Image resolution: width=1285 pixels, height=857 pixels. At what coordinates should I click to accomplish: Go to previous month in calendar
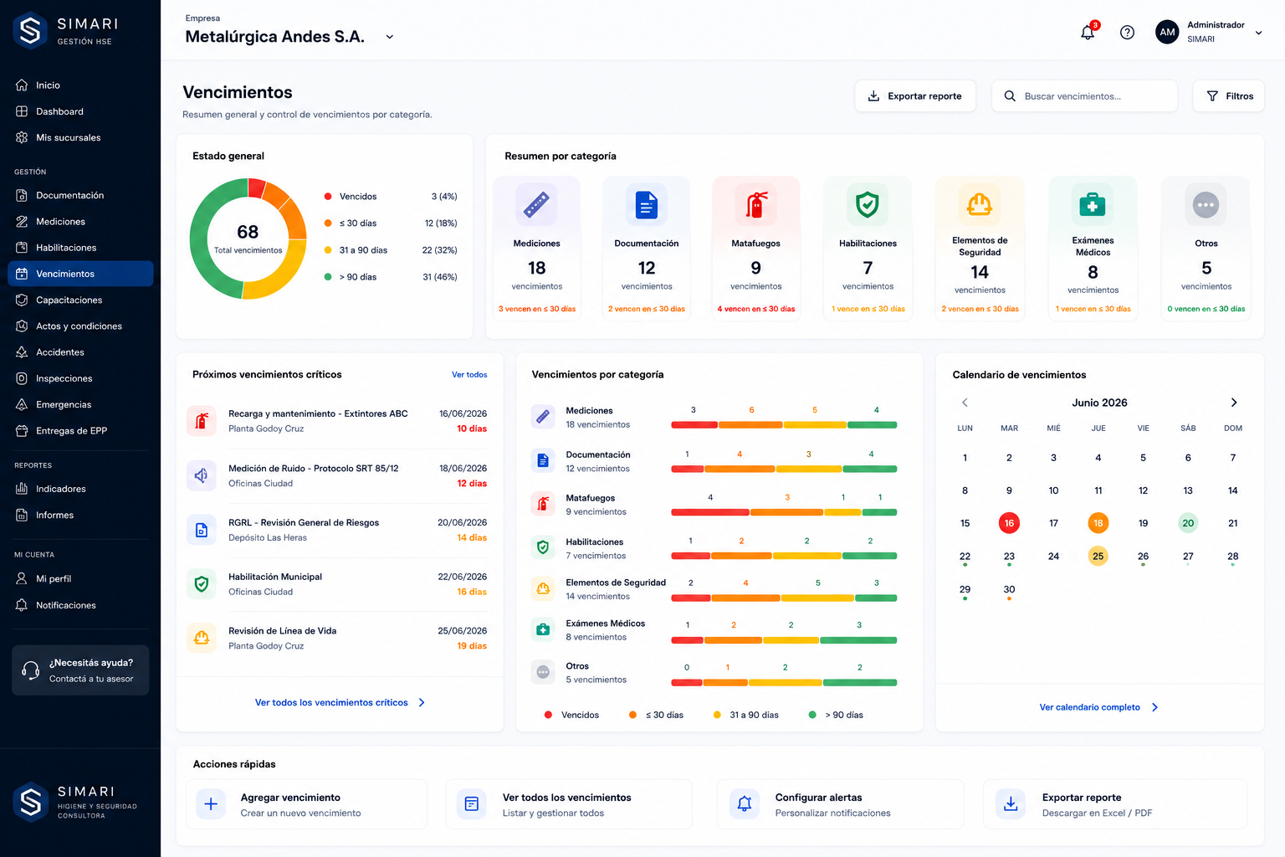(x=965, y=403)
